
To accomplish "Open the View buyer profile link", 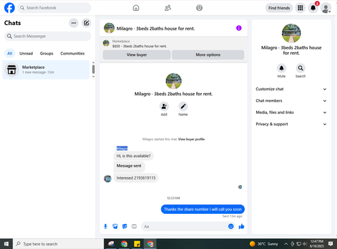I will click(x=191, y=139).
